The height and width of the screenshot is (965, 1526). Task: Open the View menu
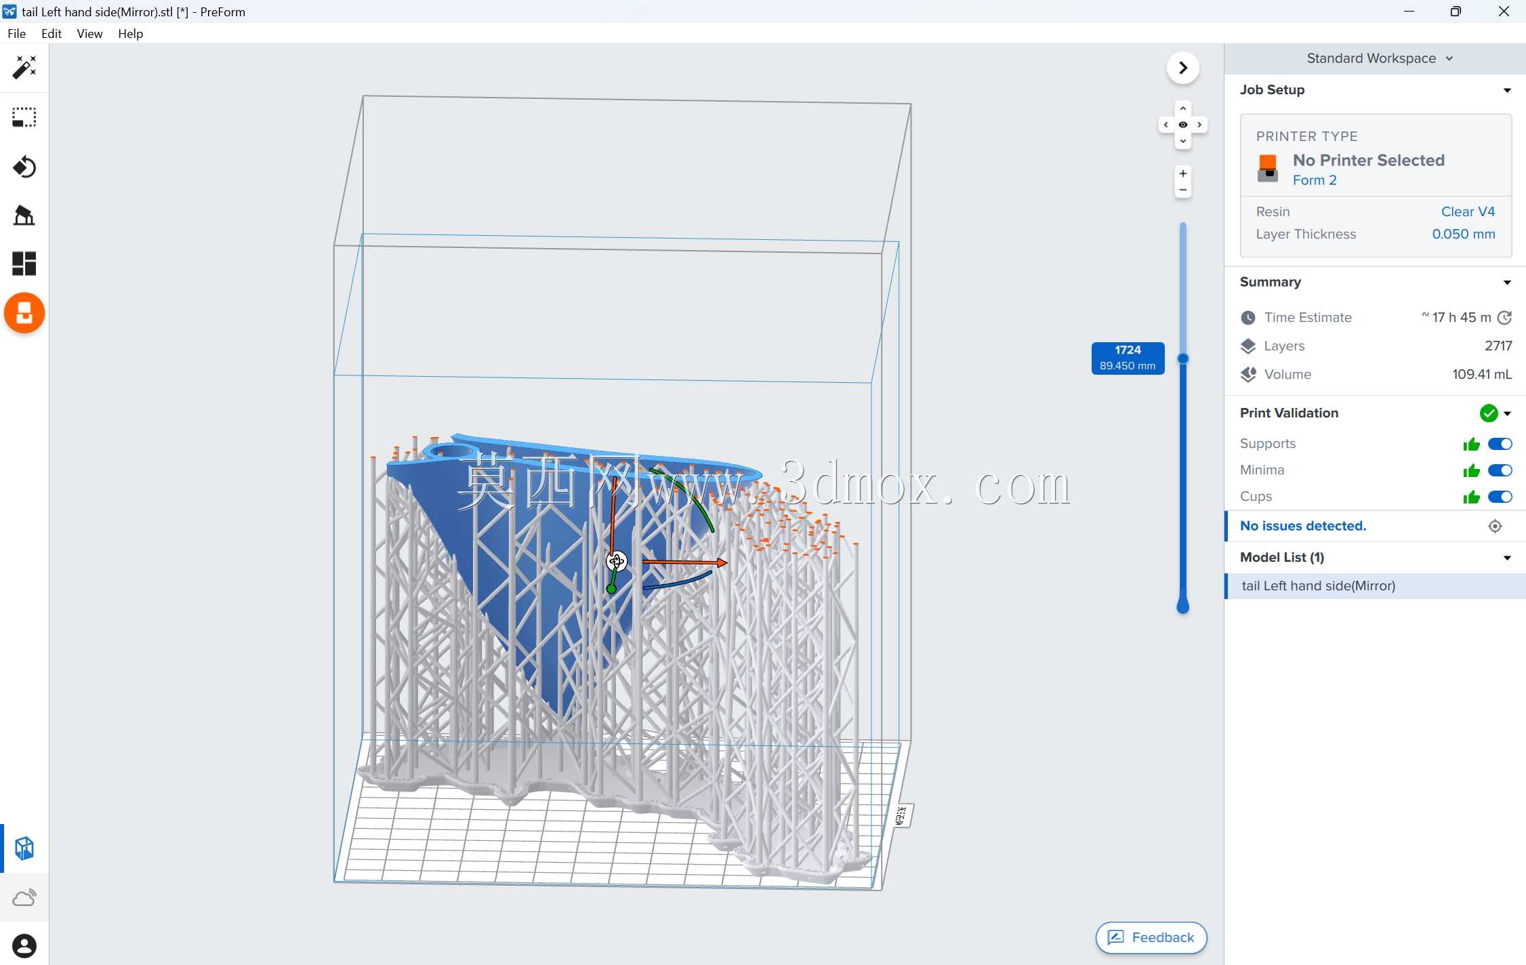pos(89,33)
